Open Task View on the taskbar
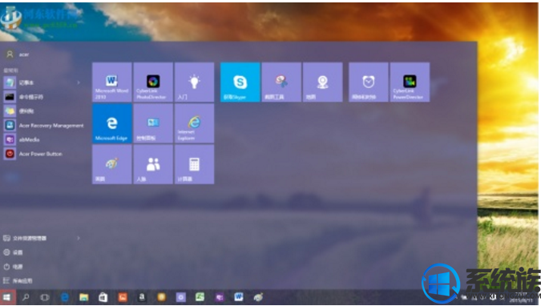This screenshot has width=541, height=306. coord(45,297)
